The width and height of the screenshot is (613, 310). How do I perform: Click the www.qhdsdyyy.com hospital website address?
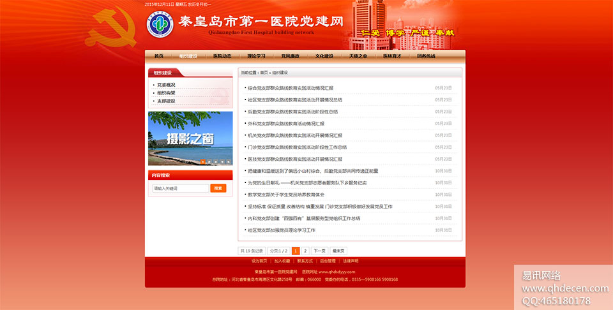pyautogui.click(x=337, y=272)
